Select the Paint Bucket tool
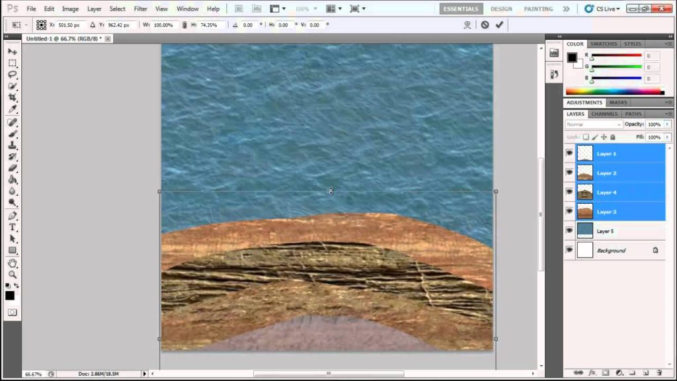 [x=12, y=180]
